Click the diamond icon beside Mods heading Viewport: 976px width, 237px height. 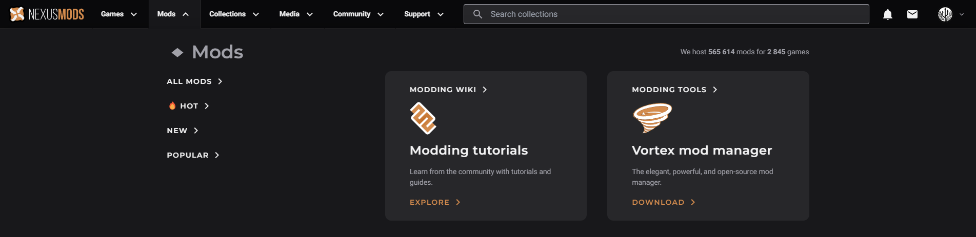(177, 52)
